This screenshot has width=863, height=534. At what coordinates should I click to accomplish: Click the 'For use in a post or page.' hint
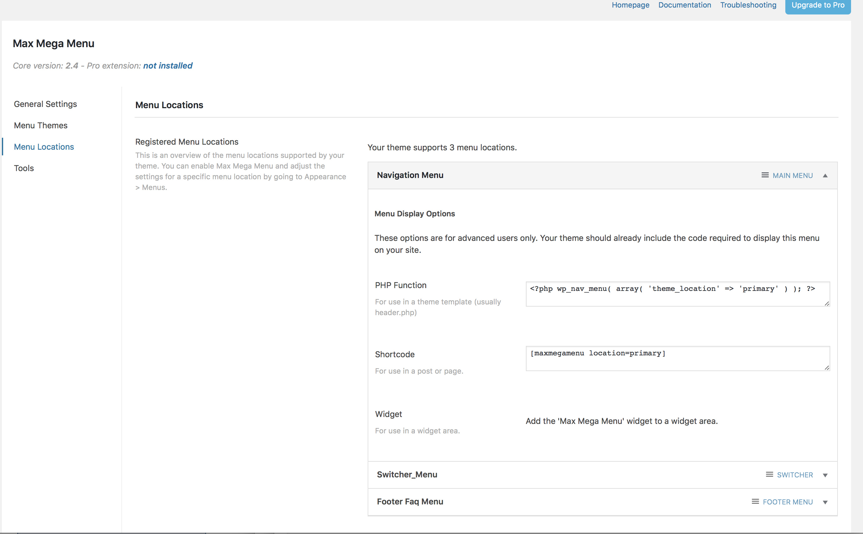(419, 371)
